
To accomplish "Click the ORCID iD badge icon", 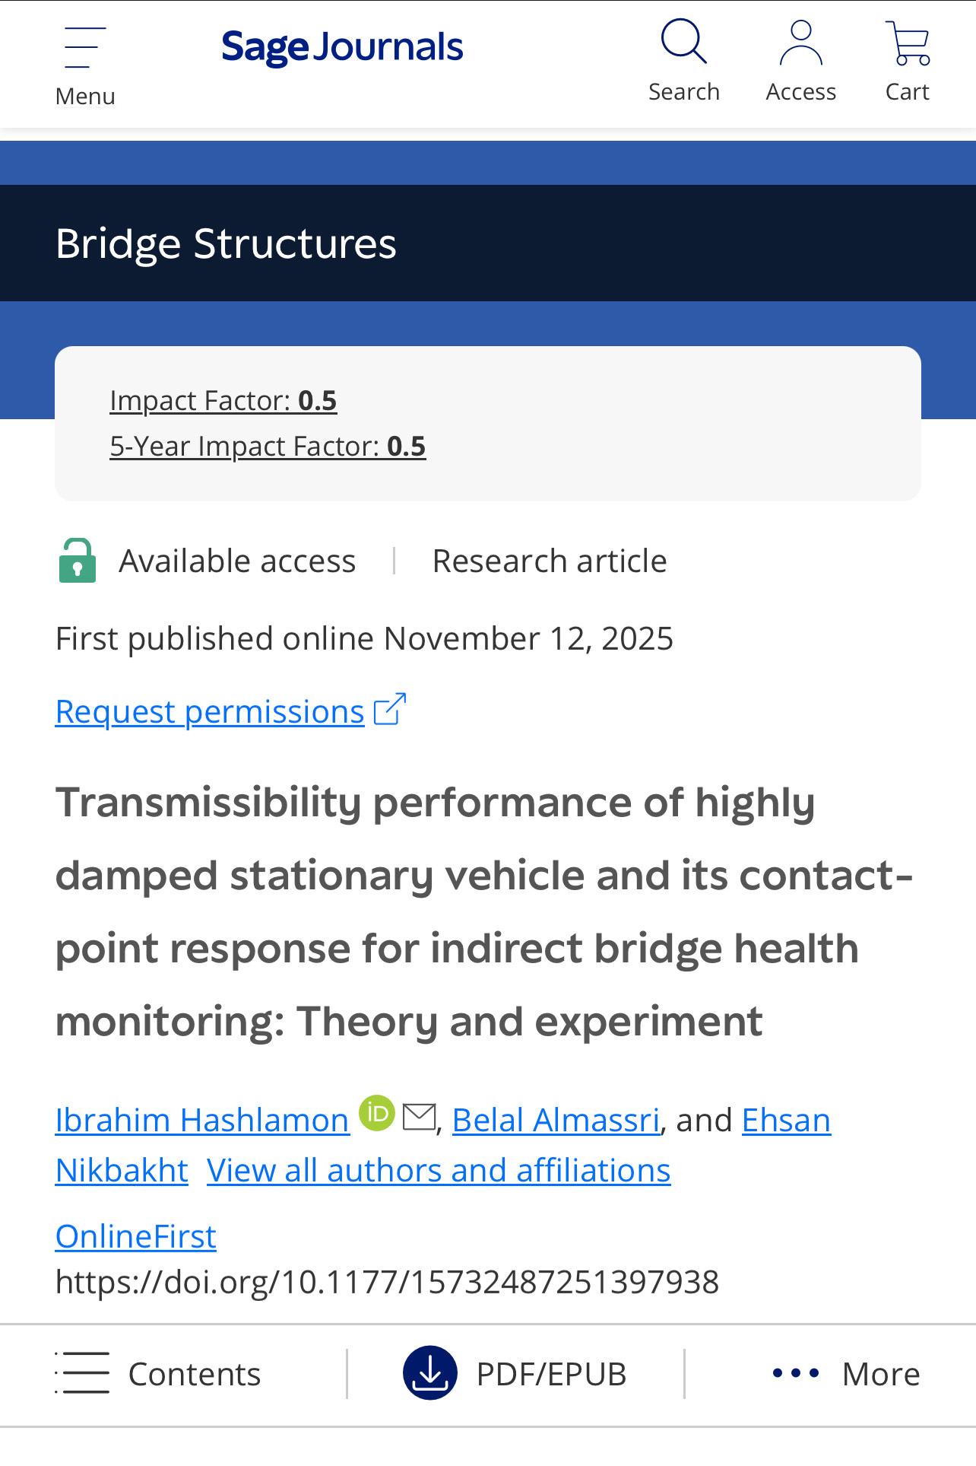I will click(x=377, y=1113).
